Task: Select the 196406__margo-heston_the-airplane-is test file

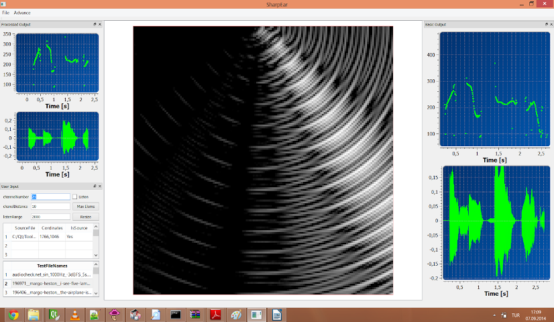Action: [52, 292]
